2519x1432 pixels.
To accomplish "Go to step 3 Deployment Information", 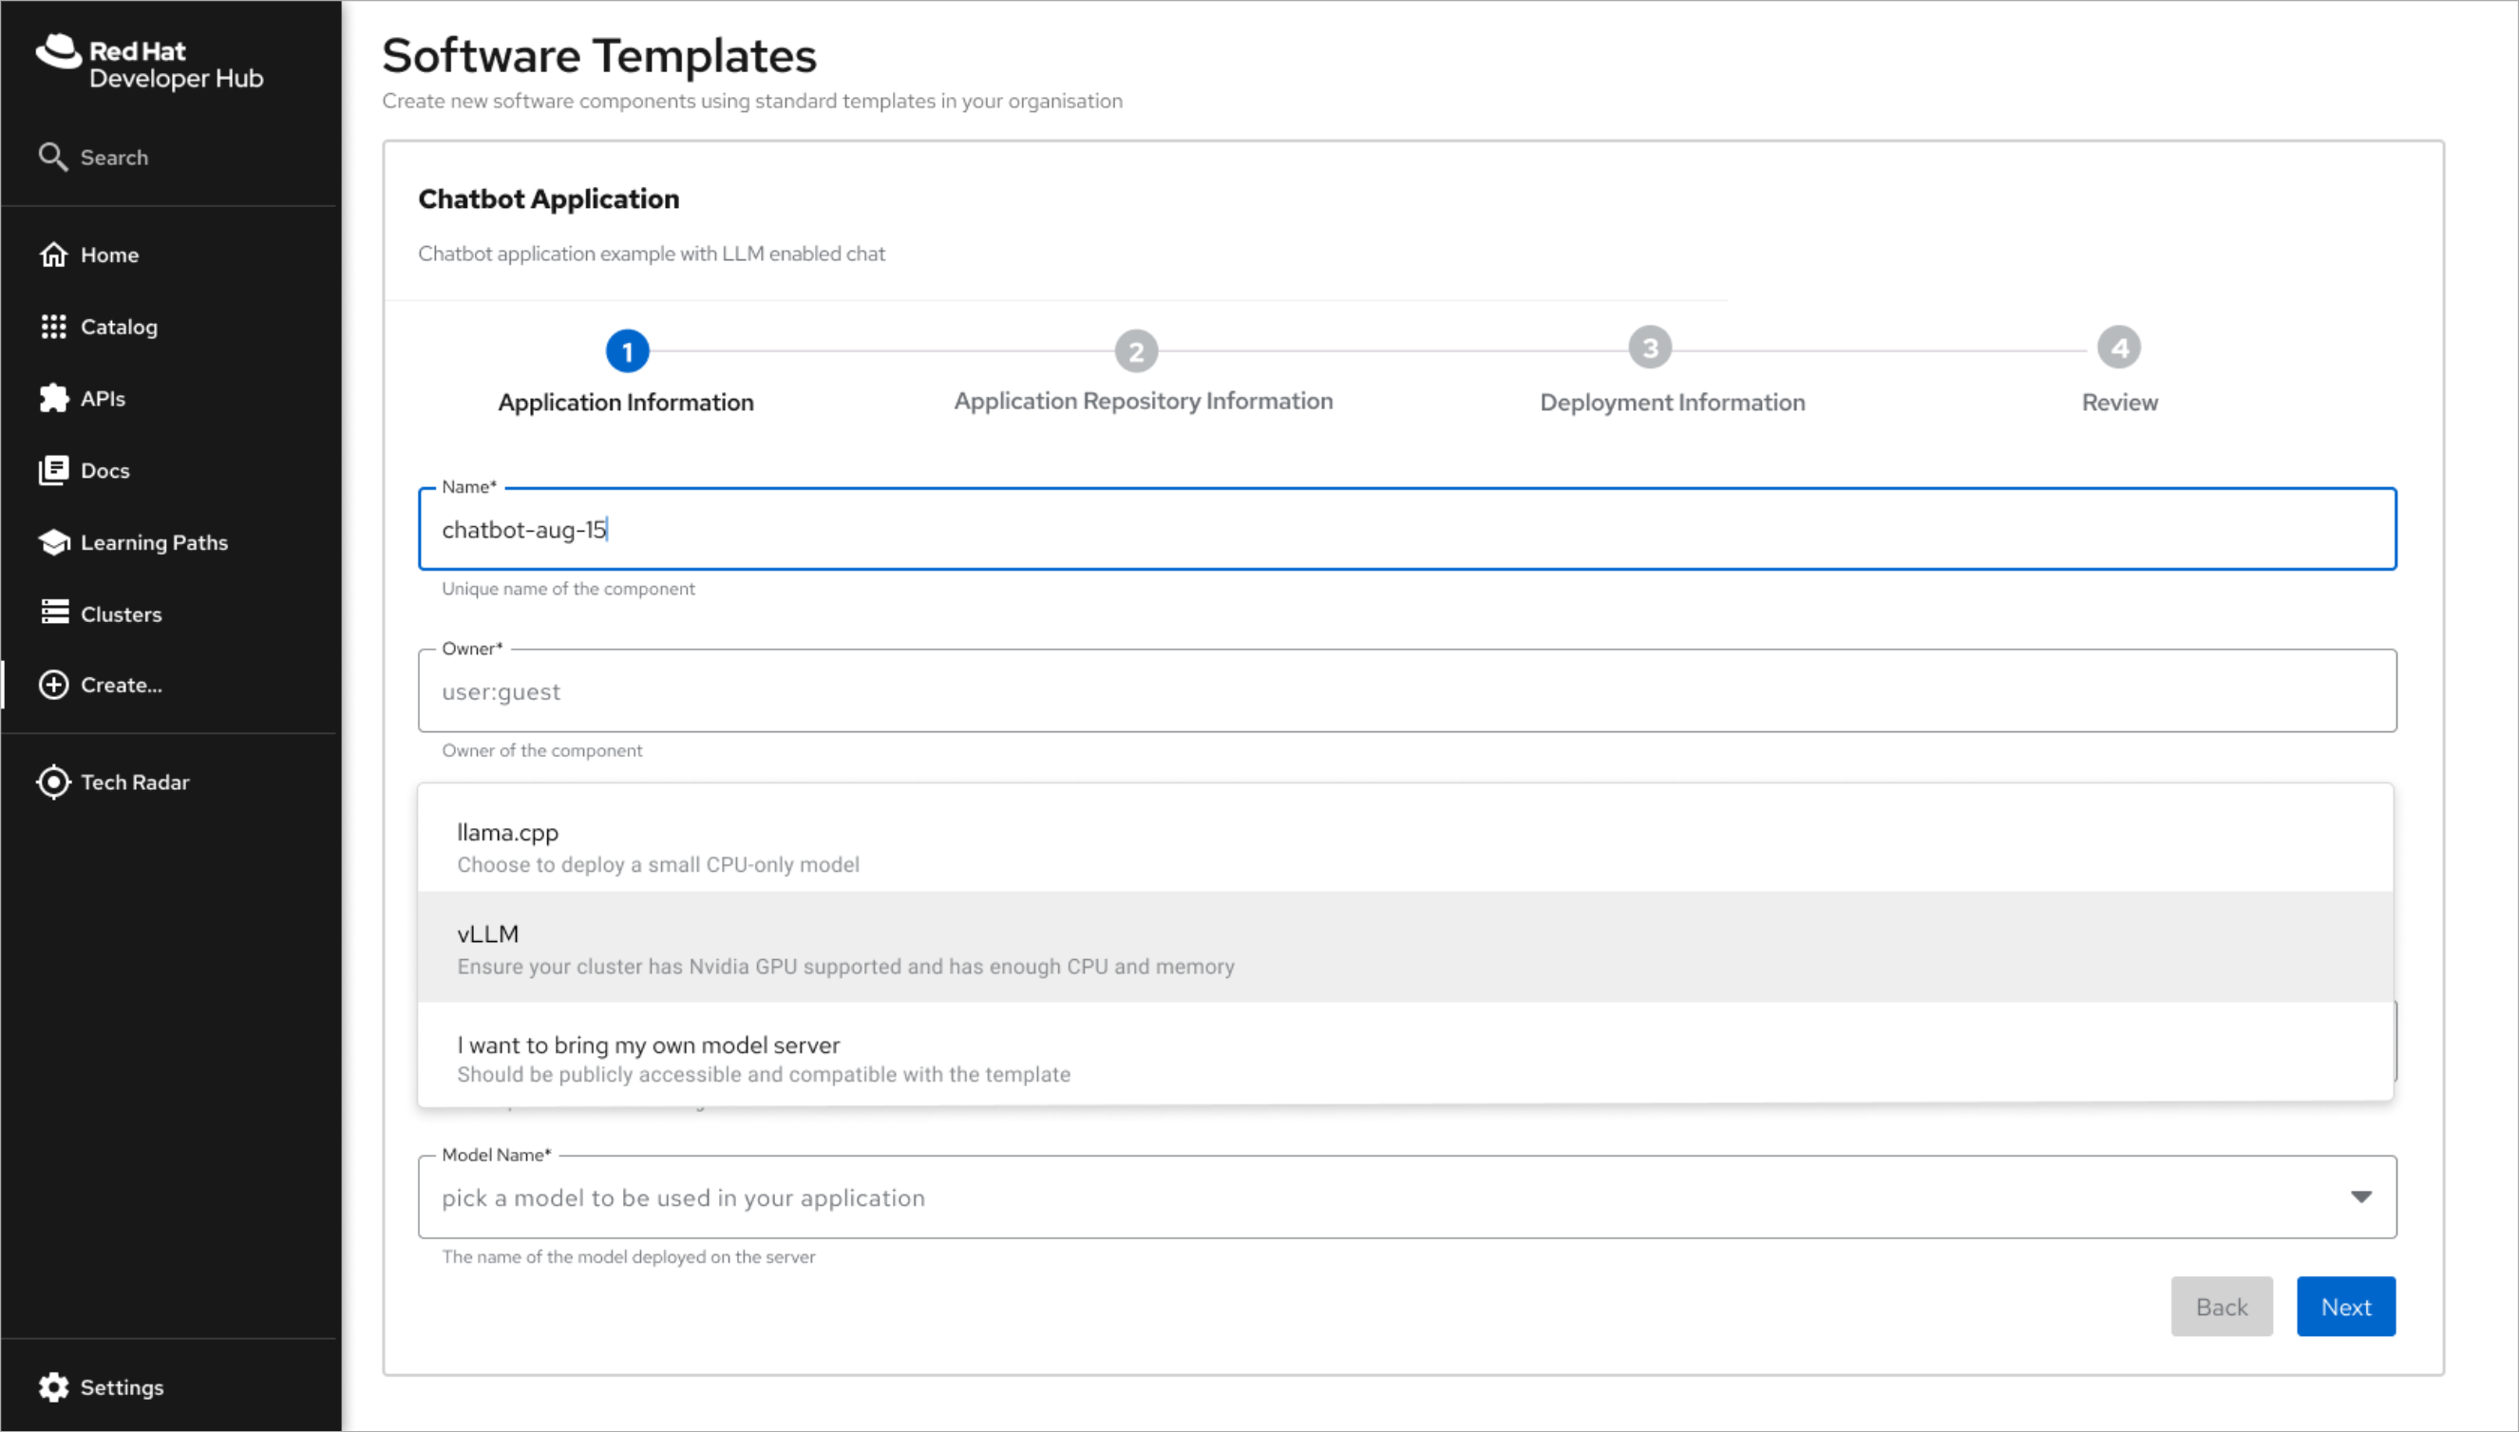I will pyautogui.click(x=1650, y=349).
